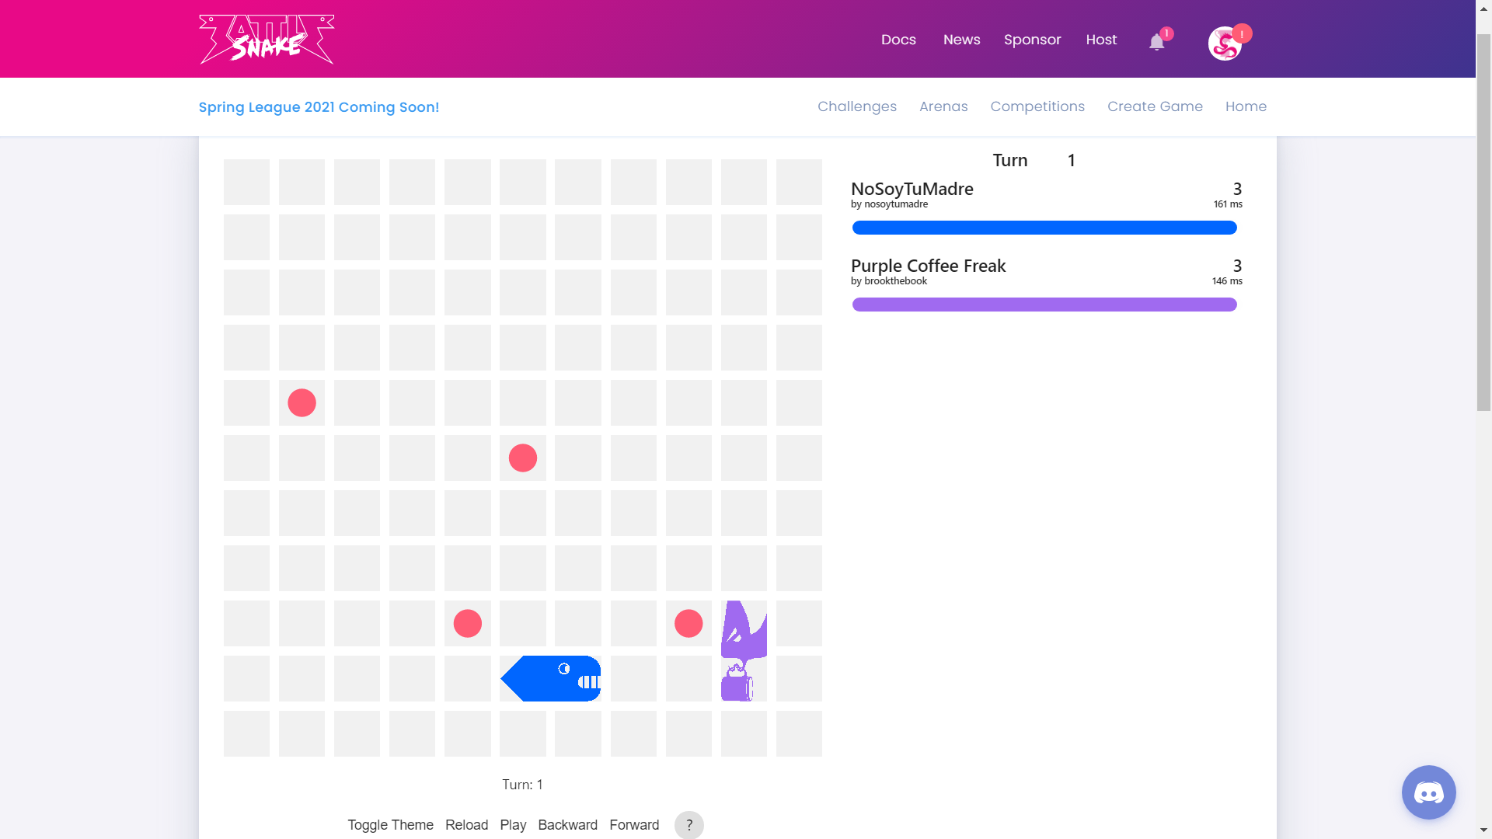Reload the game board
Image resolution: width=1492 pixels, height=839 pixels.
tap(466, 825)
